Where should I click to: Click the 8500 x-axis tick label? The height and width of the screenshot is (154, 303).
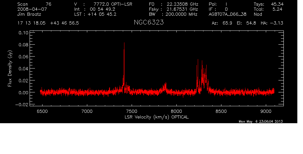pyautogui.click(x=221, y=111)
